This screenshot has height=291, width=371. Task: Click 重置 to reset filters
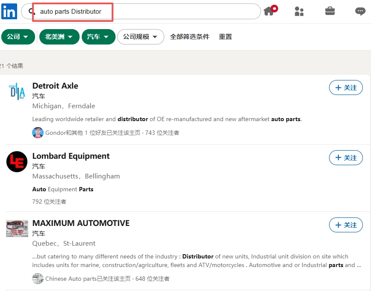[x=225, y=37]
